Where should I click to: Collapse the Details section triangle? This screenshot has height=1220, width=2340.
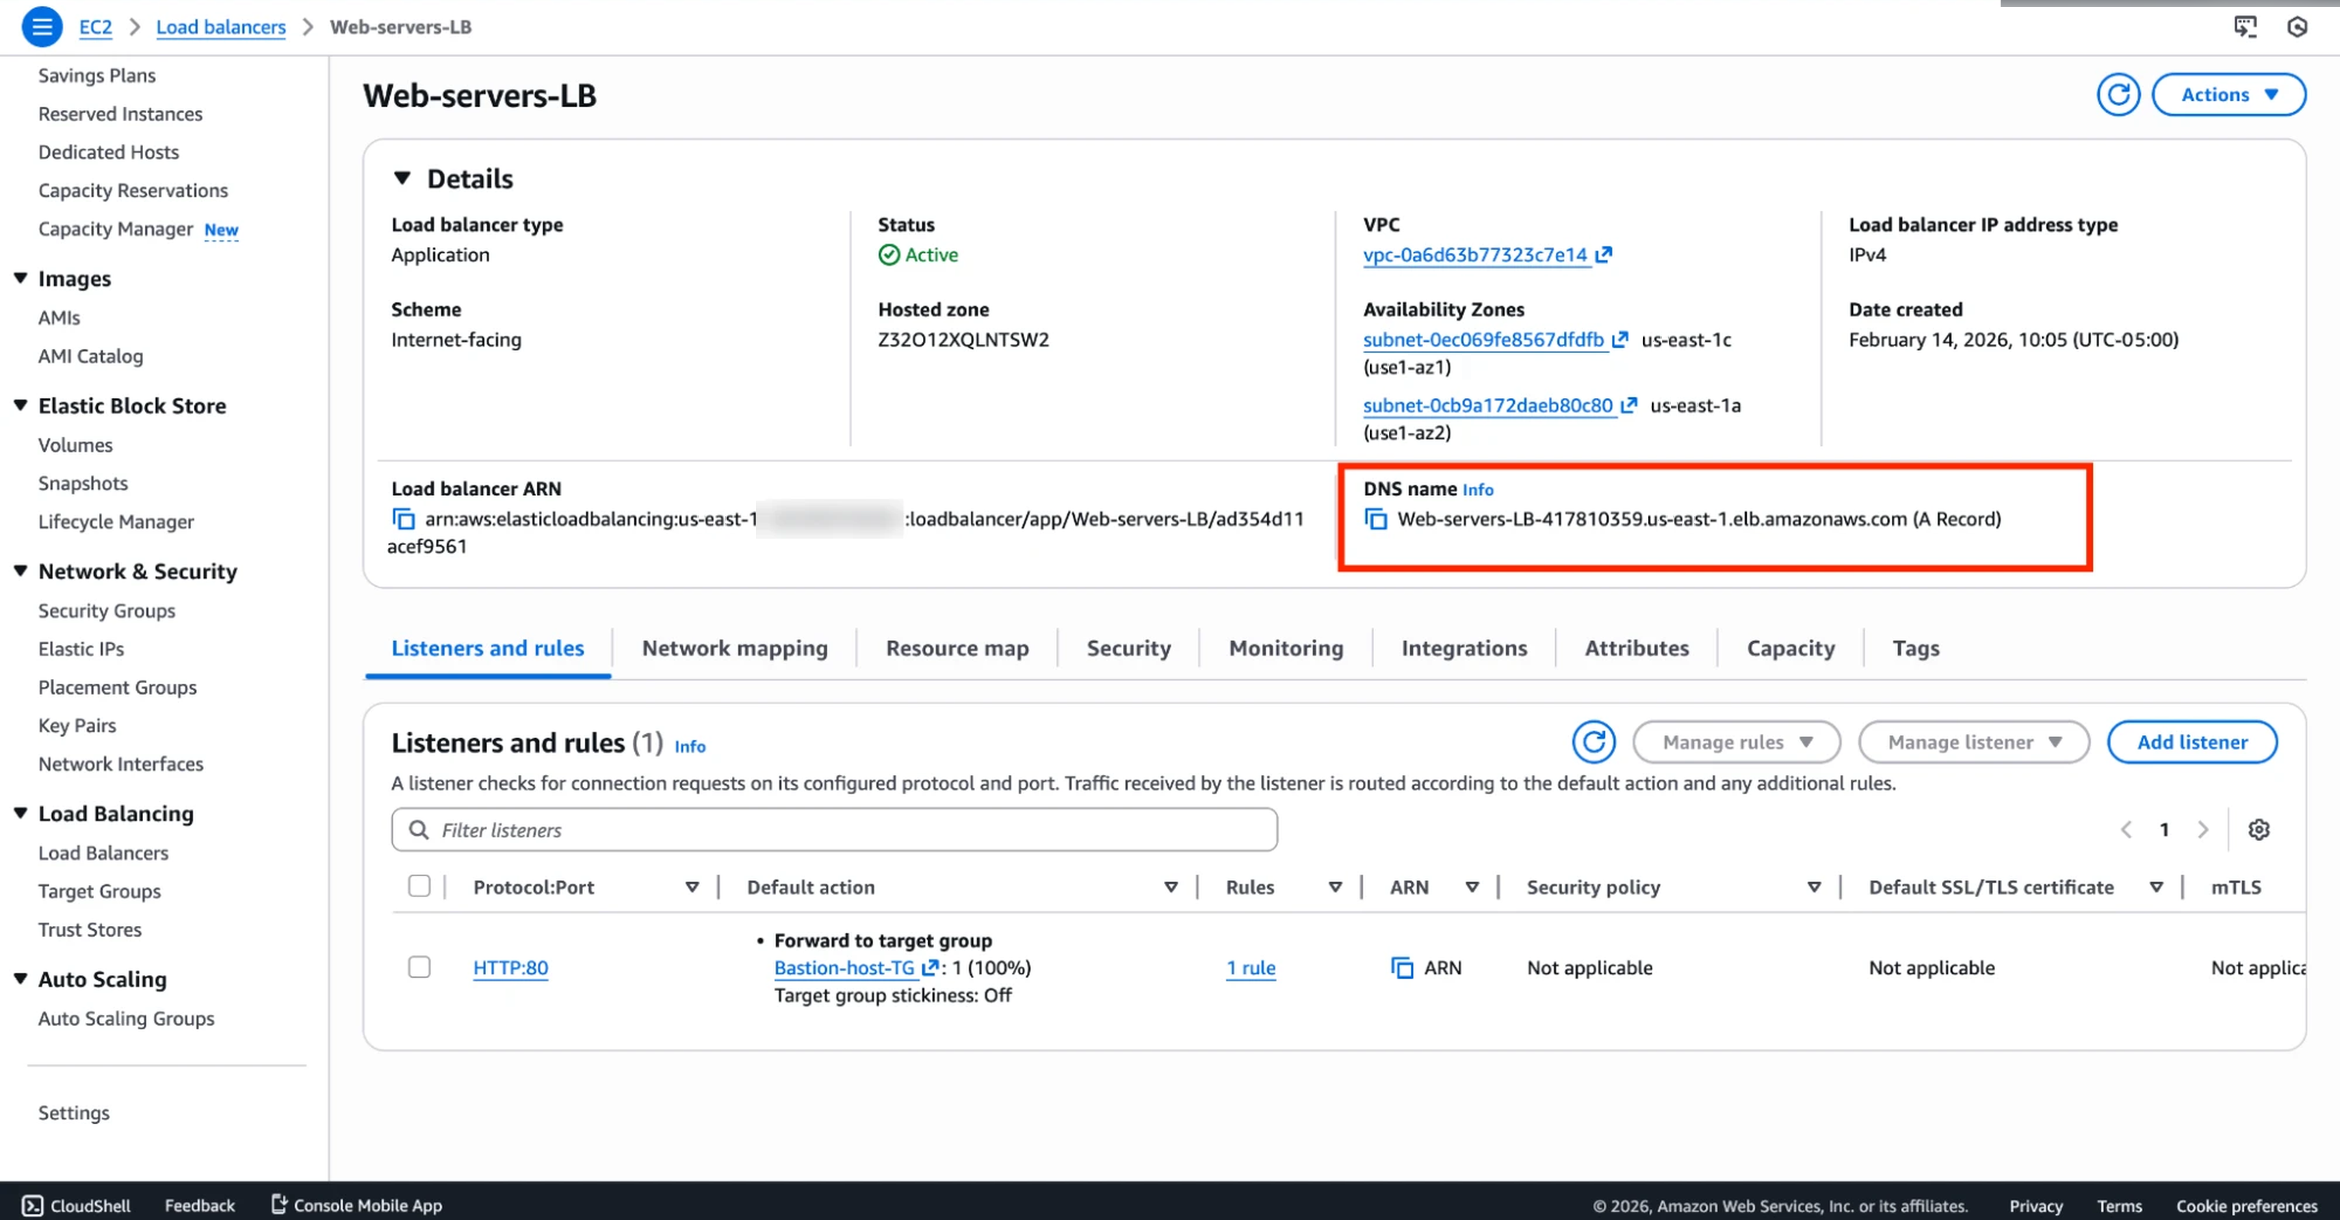402,178
